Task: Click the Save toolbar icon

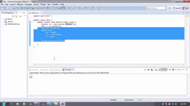Action: [7, 8]
